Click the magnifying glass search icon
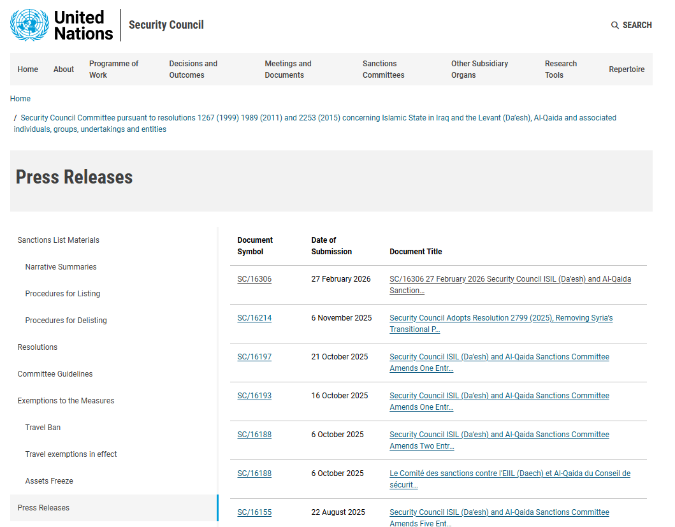The height and width of the screenshot is (527, 675). (614, 25)
